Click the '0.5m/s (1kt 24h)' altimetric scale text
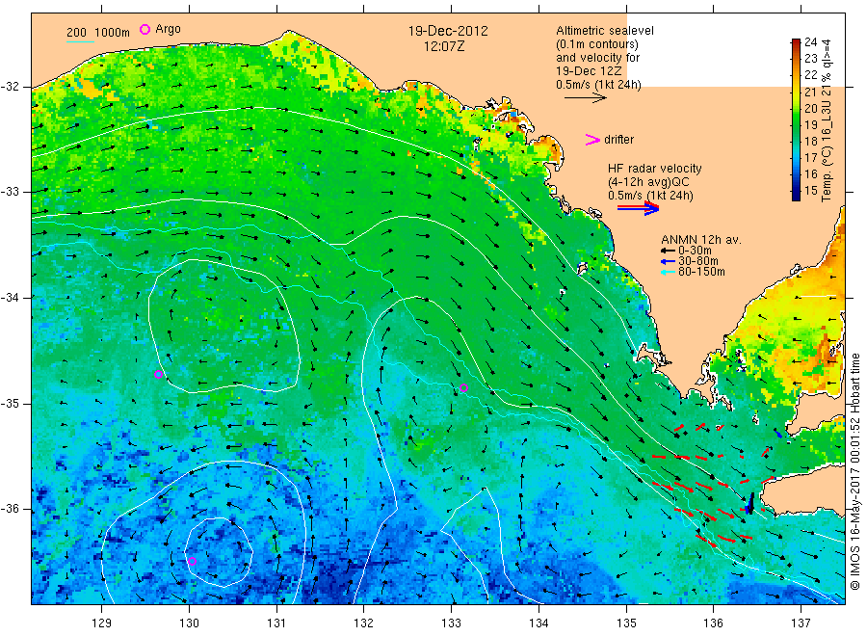 pyautogui.click(x=599, y=85)
